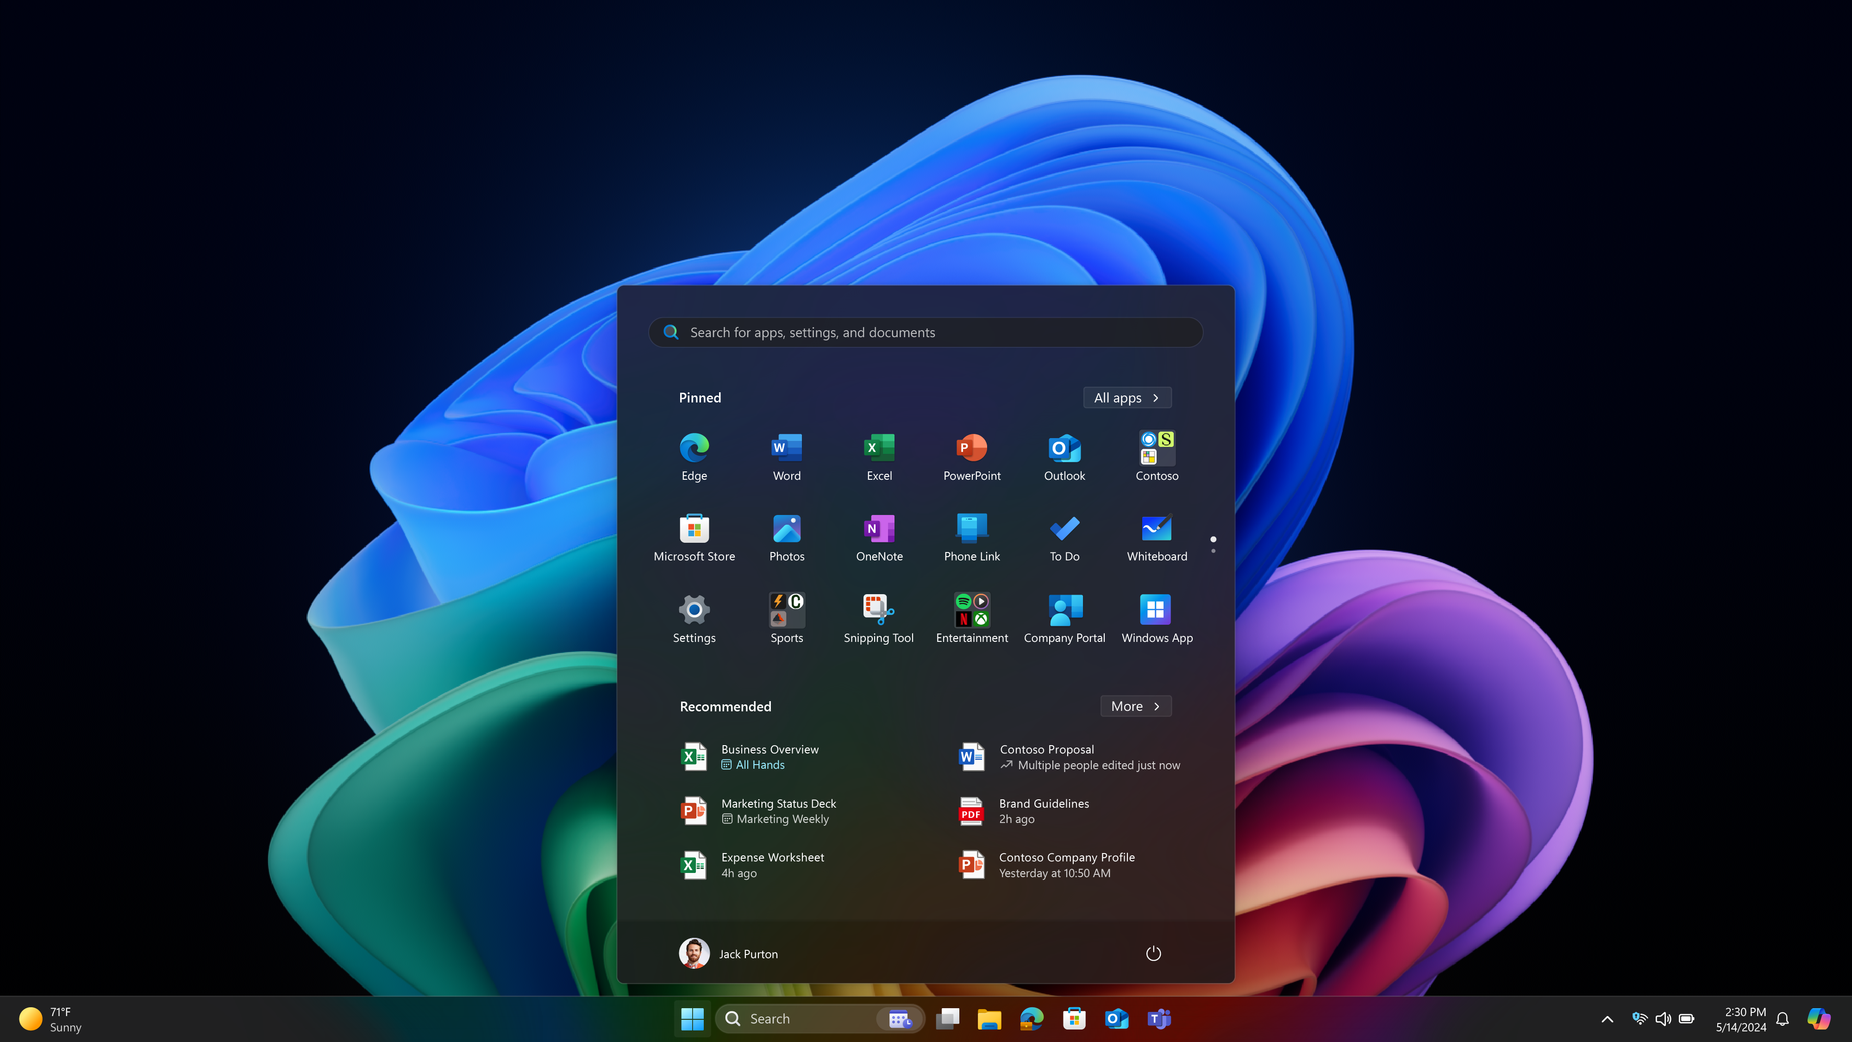Open Settings from pinned apps
Viewport: 1852px width, 1042px height.
694,619
